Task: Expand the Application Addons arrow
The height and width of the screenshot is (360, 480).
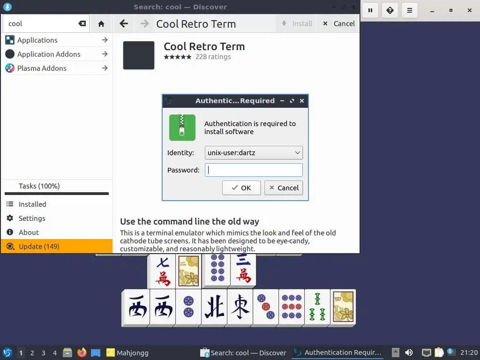Action: pos(105,54)
